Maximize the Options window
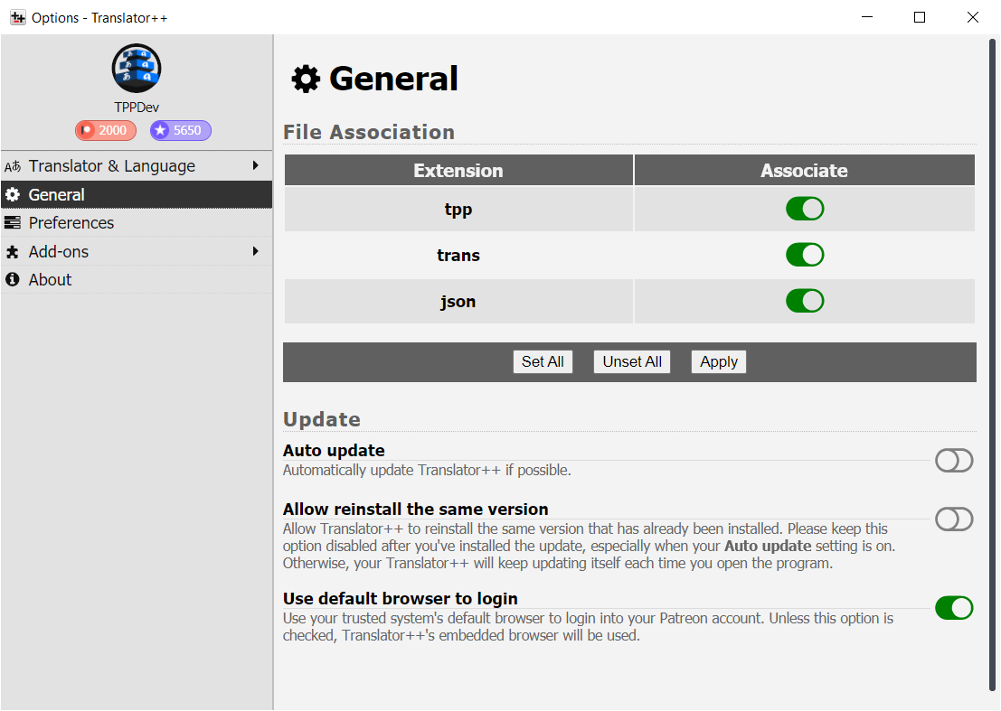This screenshot has width=1001, height=711. tap(920, 17)
